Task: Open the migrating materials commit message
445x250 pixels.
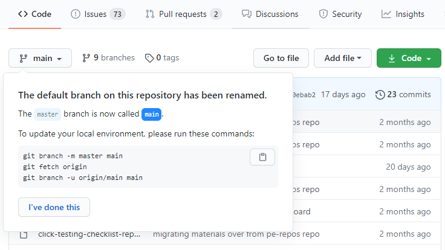Action: coord(236,235)
